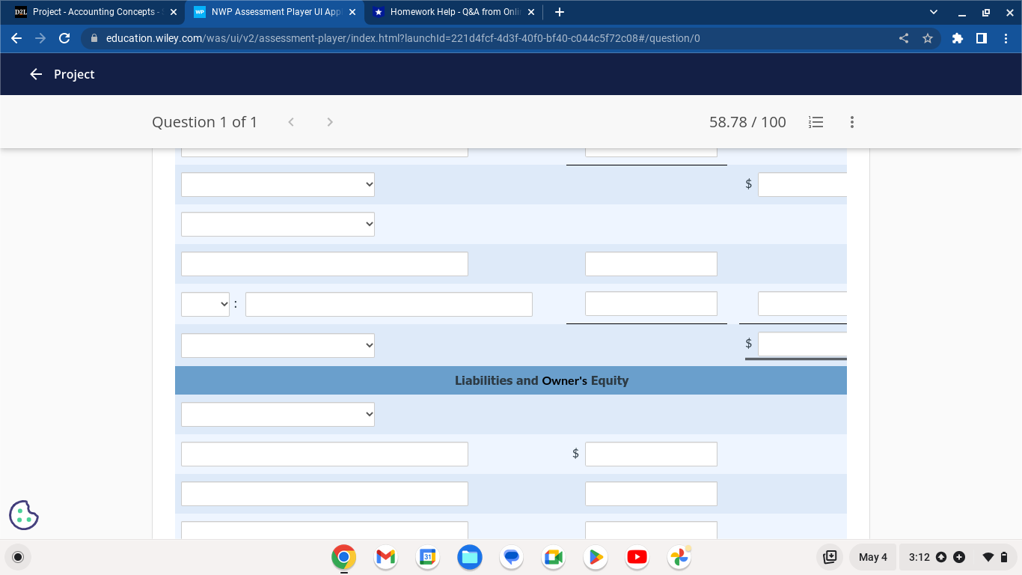
Task: Open the Chrome side panel
Action: pos(982,38)
